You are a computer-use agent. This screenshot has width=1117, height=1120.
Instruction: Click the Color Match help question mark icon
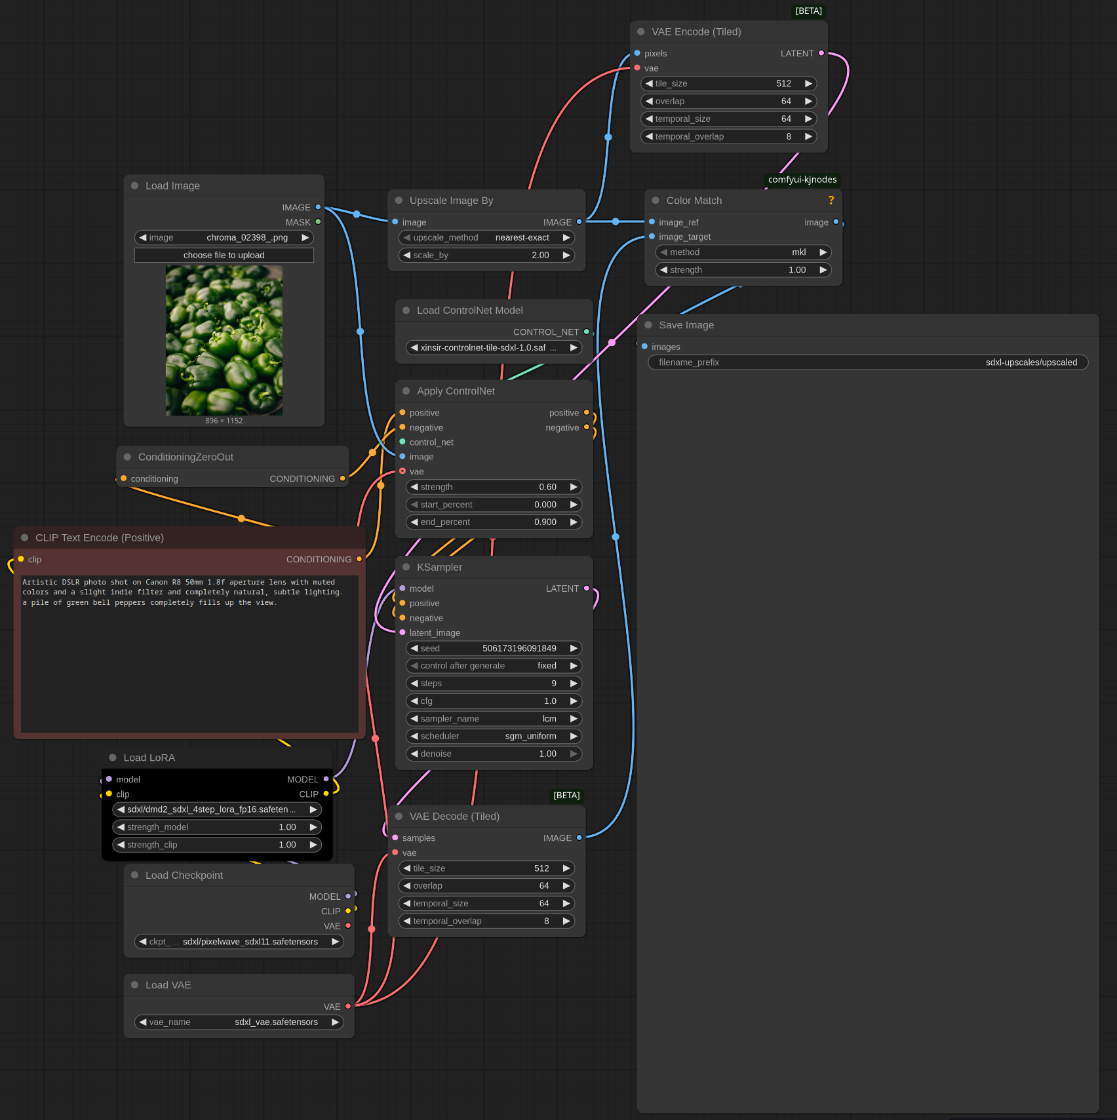(831, 201)
